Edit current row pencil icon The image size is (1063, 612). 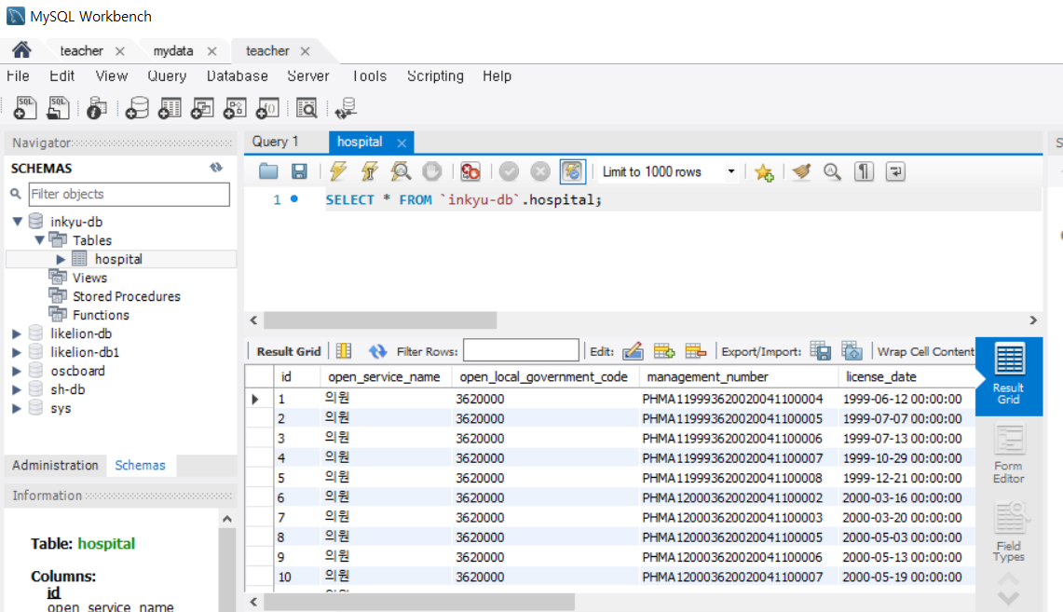point(633,351)
